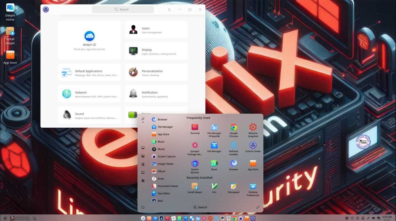
Task: Launch System Monitor from the launcher
Action: 195,164
